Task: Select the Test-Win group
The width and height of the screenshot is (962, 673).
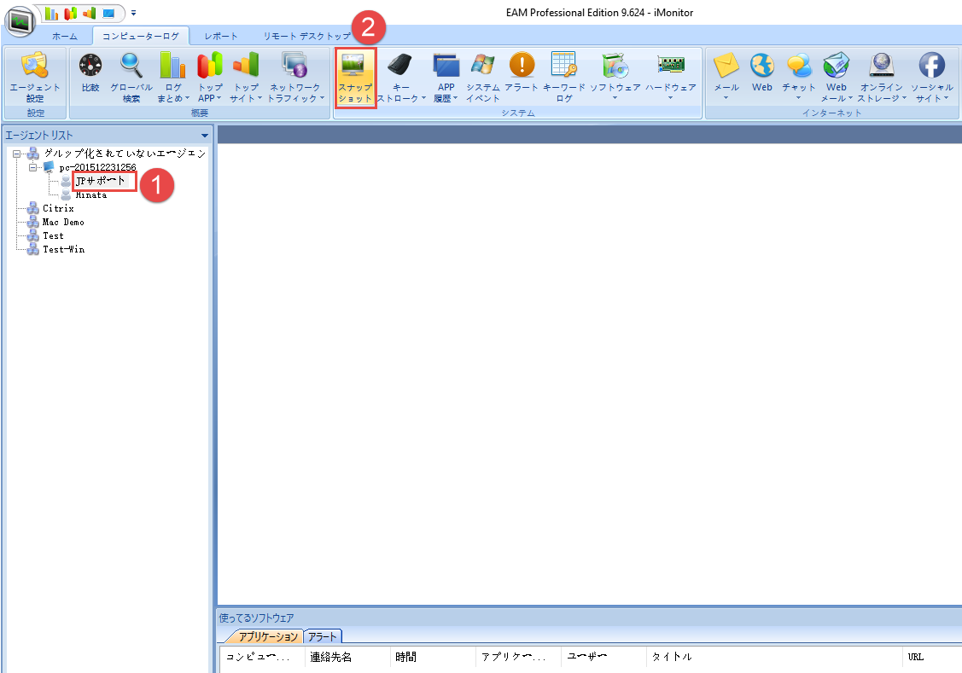Action: (x=64, y=249)
